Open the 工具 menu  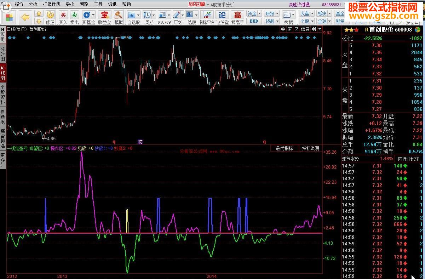click(x=98, y=4)
